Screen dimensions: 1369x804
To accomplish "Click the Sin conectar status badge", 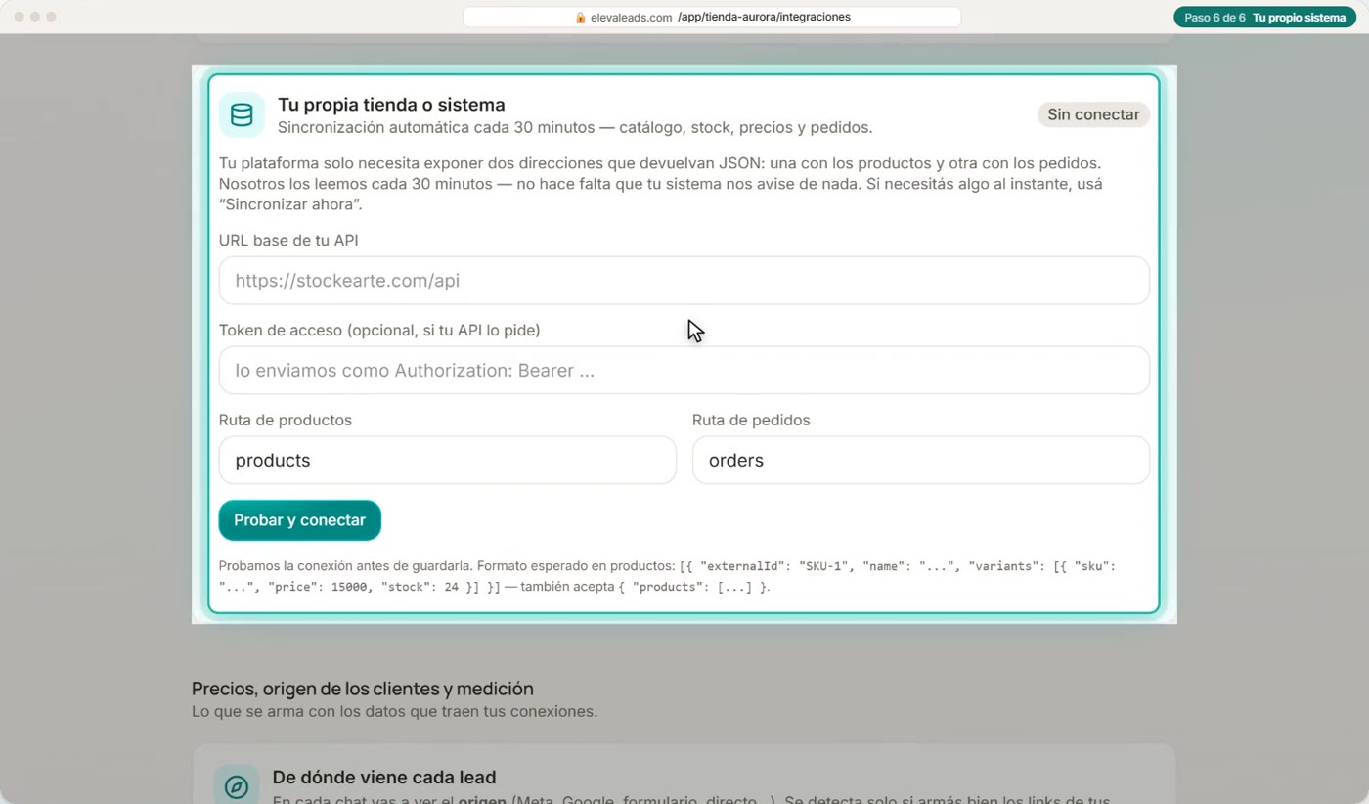I will tap(1093, 114).
